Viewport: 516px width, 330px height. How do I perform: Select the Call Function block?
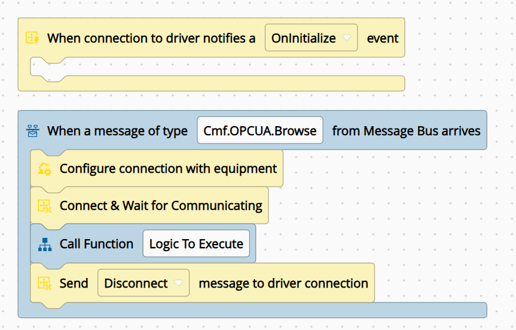tap(143, 244)
